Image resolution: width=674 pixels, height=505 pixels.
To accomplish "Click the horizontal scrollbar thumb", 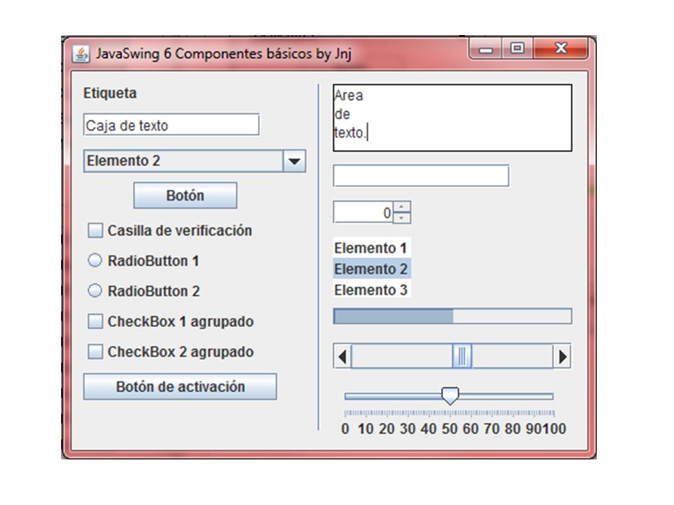I will click(x=462, y=356).
